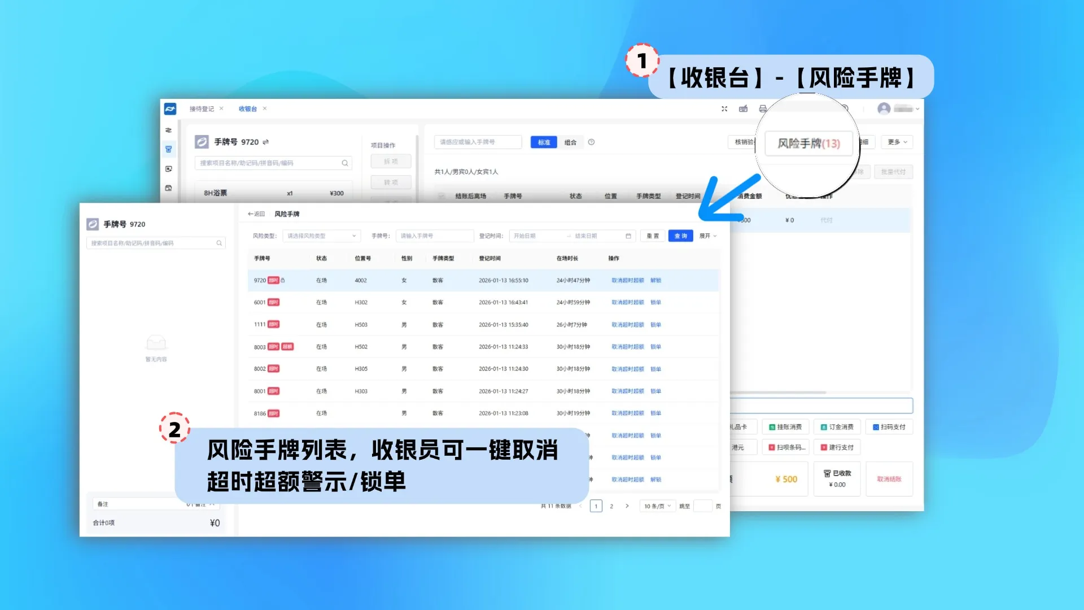This screenshot has width=1084, height=610.
Task: Click the 请输入手牌号 filter input field
Action: click(x=434, y=236)
